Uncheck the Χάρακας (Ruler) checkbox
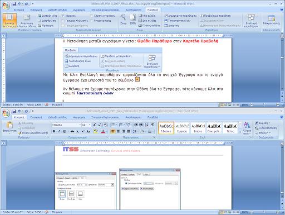 point(63,16)
